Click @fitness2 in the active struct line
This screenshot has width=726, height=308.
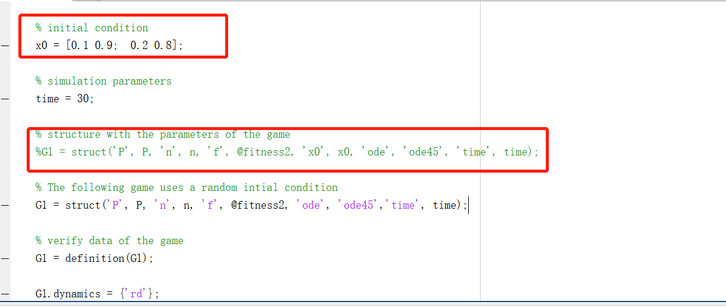pyautogui.click(x=260, y=205)
